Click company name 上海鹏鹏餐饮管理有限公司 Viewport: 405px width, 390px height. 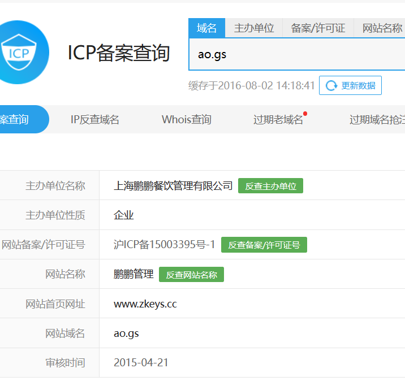[x=173, y=186]
